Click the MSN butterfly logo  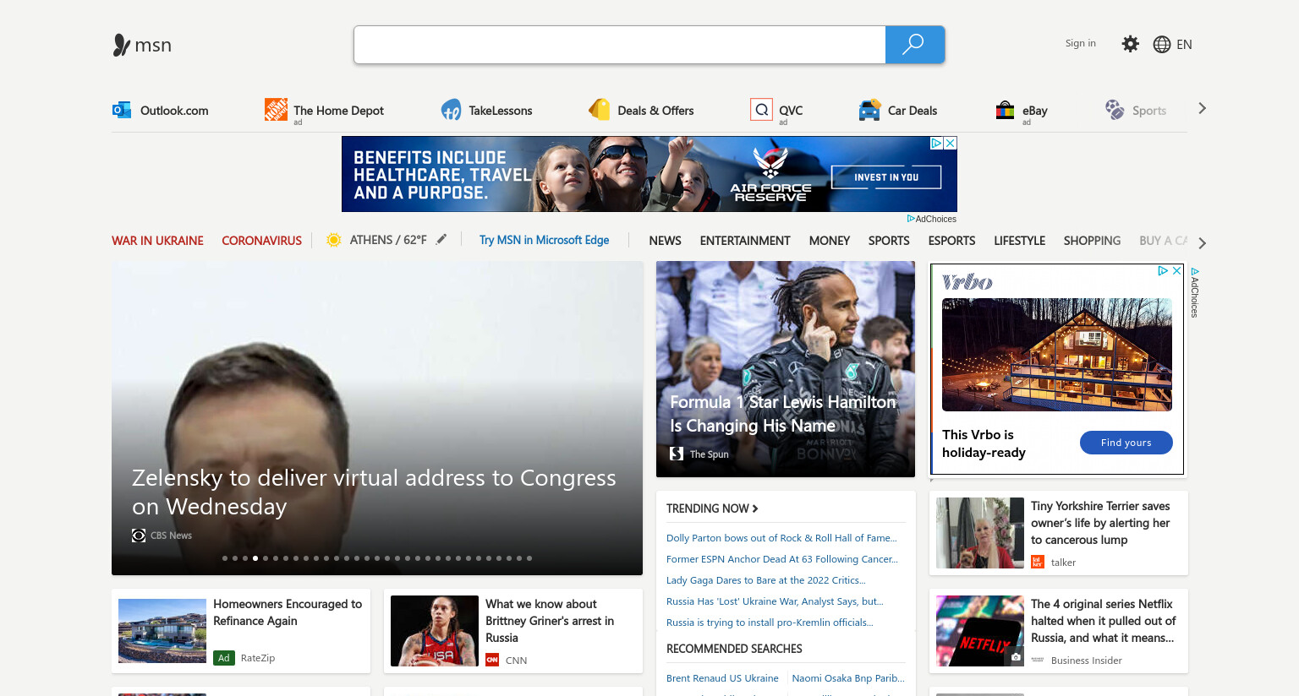[122, 45]
